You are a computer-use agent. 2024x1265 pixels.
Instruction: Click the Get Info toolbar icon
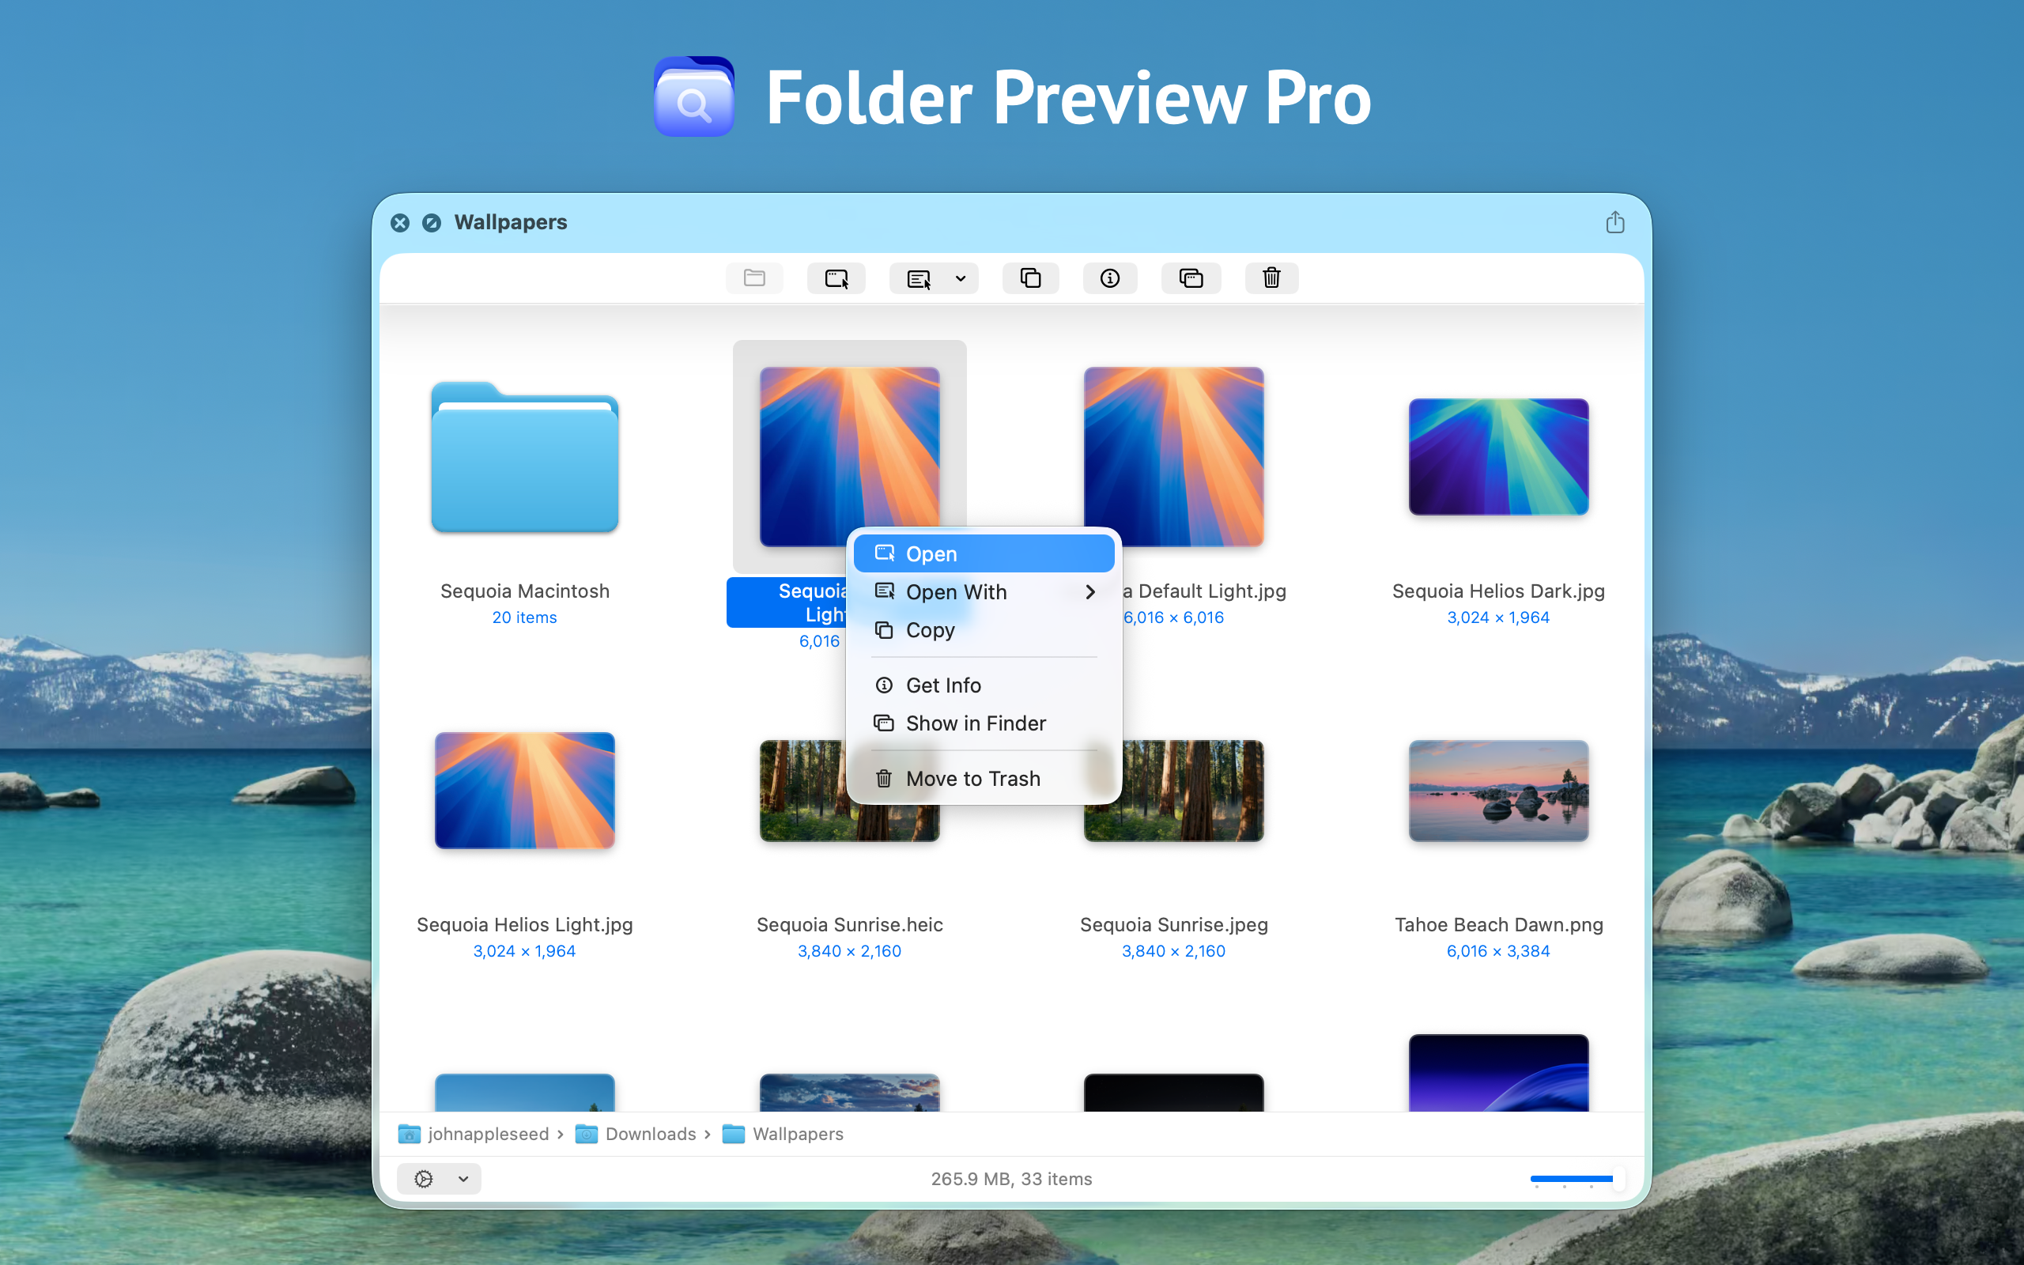click(1109, 278)
